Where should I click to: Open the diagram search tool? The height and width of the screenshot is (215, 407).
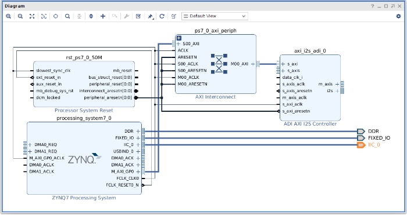coord(67,16)
